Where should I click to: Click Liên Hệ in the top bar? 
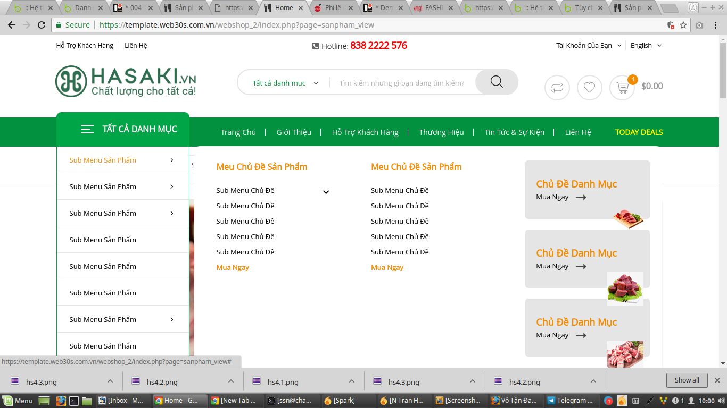(x=136, y=46)
